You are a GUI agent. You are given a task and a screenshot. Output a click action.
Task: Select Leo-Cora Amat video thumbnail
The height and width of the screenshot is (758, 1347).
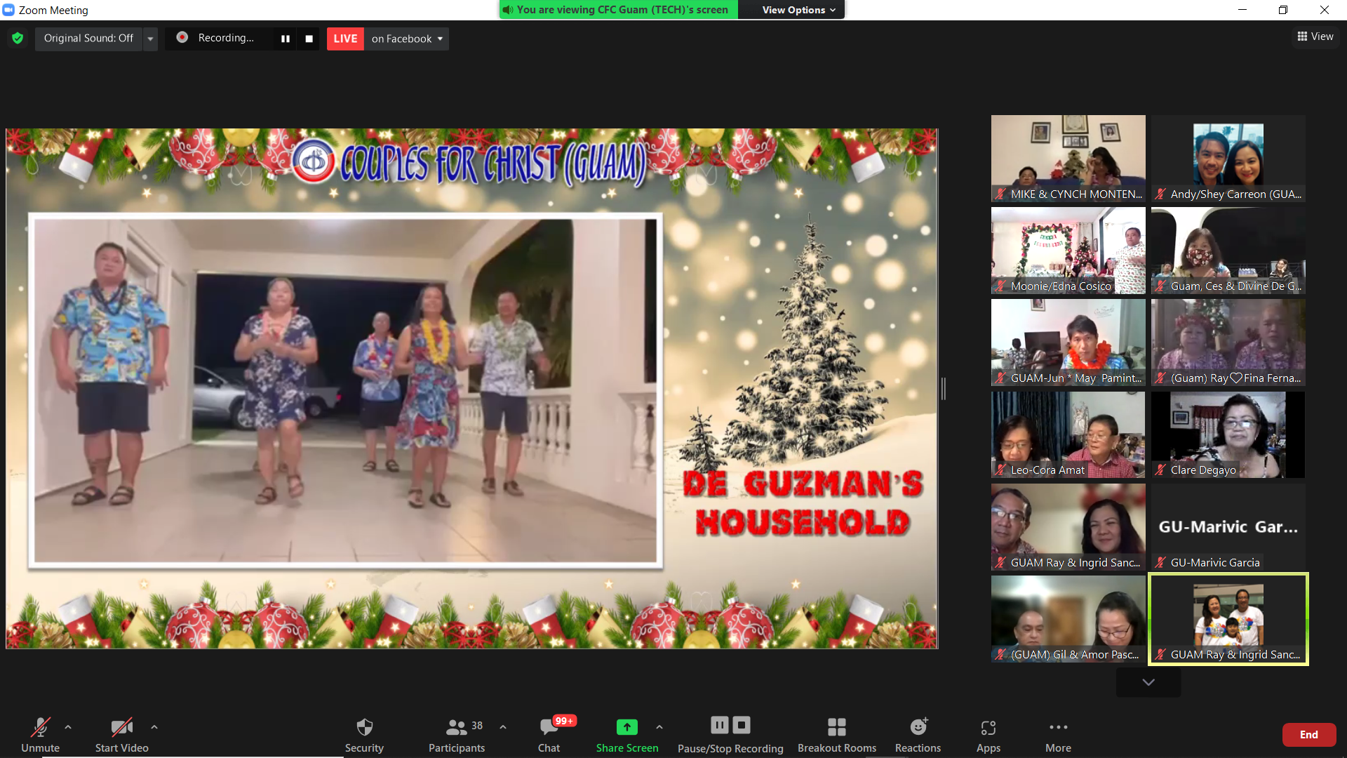pos(1068,434)
